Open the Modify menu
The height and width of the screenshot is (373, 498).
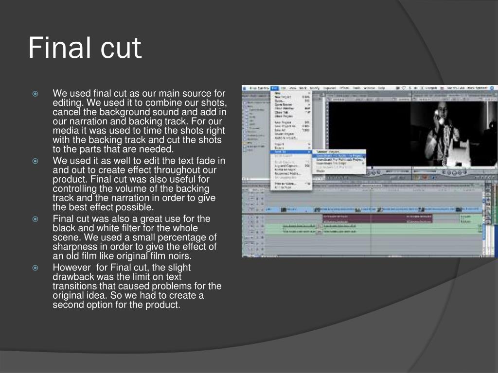pos(315,88)
